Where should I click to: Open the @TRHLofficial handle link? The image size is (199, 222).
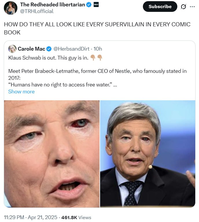click(37, 11)
